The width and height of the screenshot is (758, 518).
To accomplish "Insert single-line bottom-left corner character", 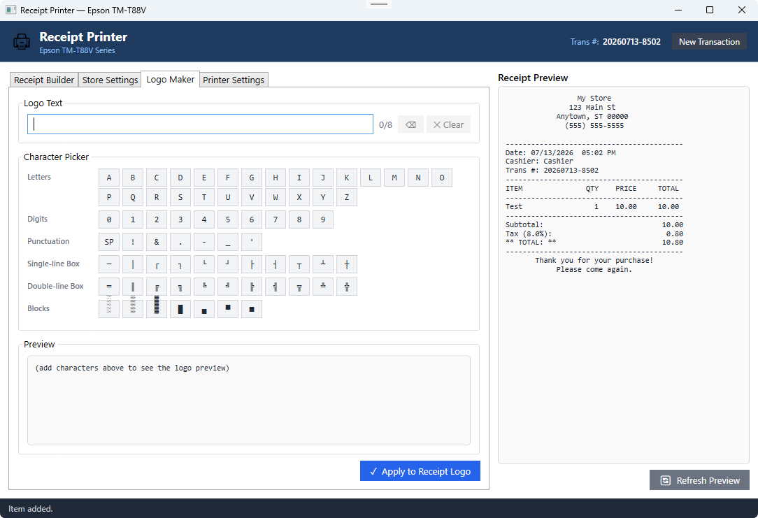I will pos(204,264).
